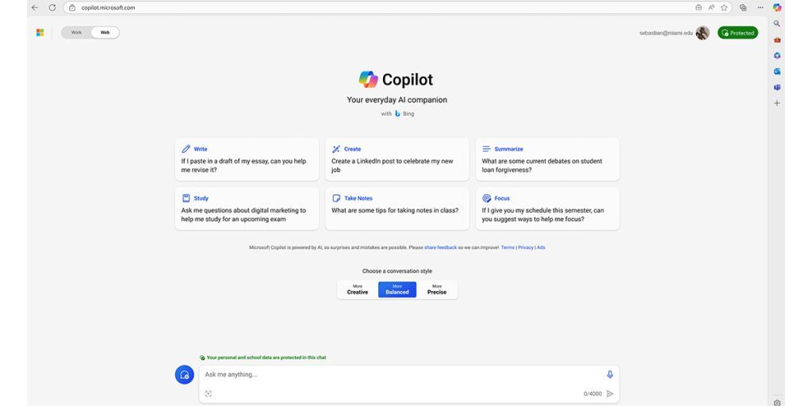Image resolution: width=812 pixels, height=406 pixels.
Task: Select More Balanced conversation style
Action: pos(397,289)
